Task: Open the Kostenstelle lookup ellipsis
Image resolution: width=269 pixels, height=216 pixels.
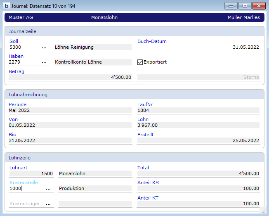Action: pos(48,189)
